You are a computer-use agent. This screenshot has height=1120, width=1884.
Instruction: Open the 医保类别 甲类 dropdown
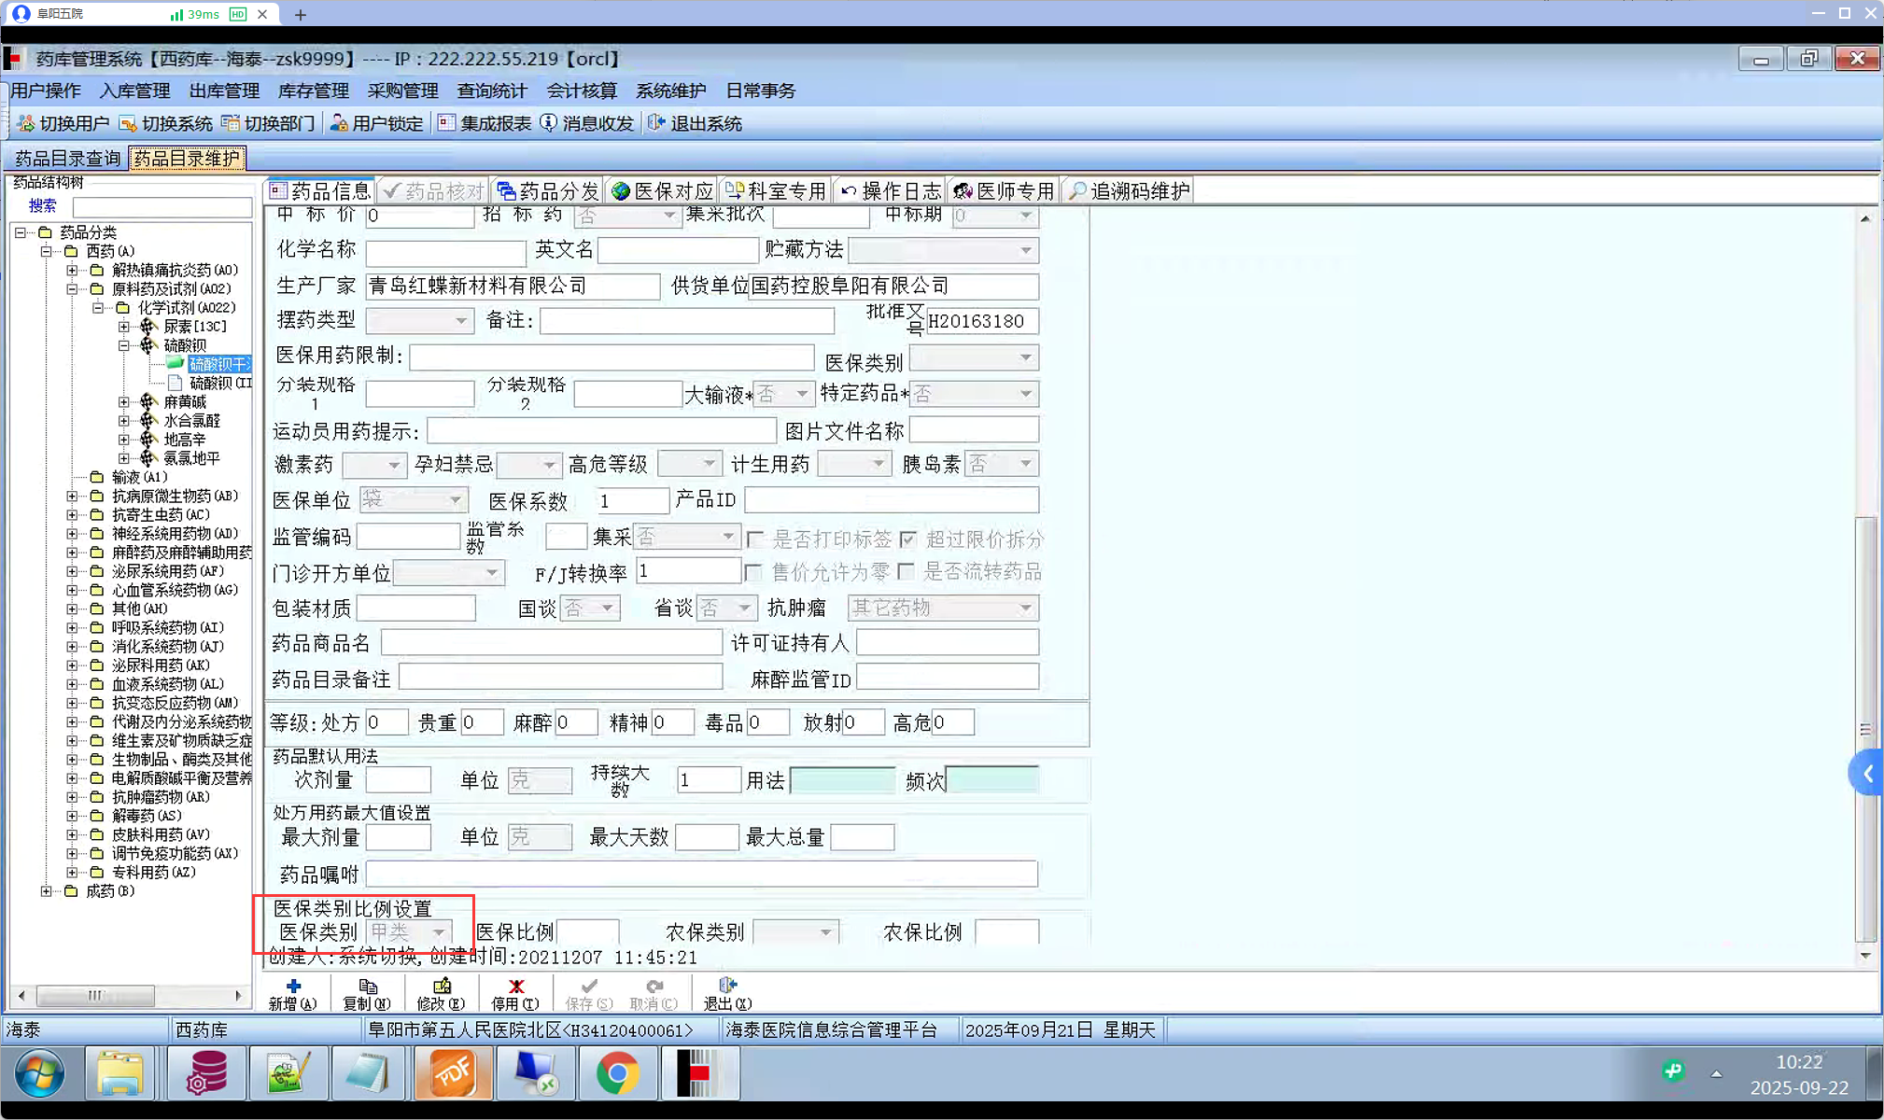coord(438,931)
